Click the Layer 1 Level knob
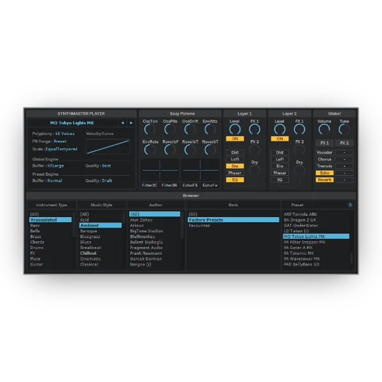 [234, 129]
